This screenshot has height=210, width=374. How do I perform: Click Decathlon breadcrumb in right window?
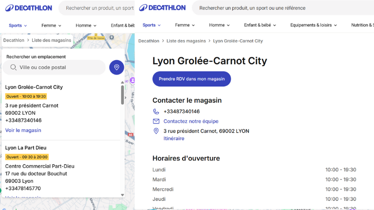click(149, 41)
